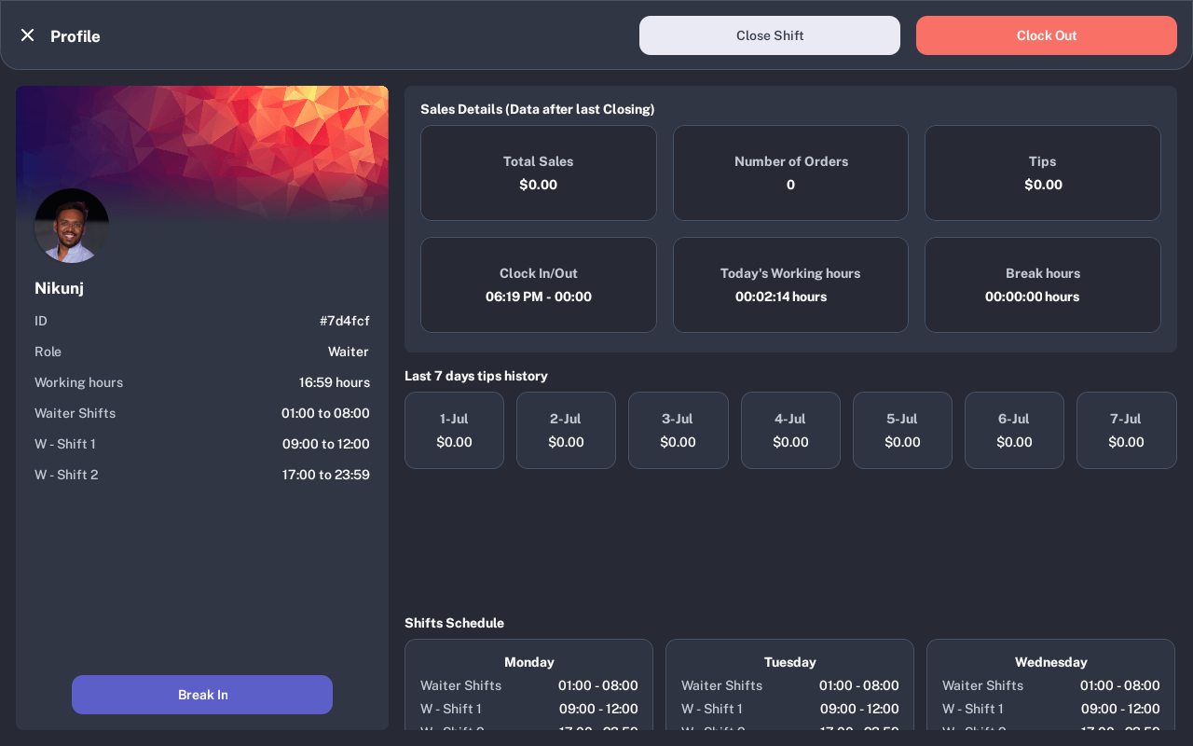Open the 4-Jul tips card
Viewport: 1193px width, 746px height.
790,431
